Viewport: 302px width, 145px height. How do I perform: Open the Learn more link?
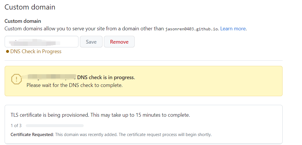tap(233, 29)
